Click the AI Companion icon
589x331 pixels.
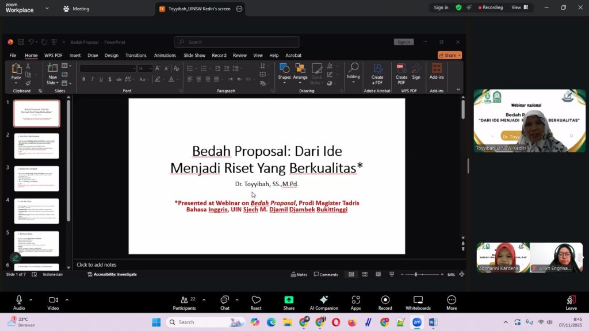[324, 302]
